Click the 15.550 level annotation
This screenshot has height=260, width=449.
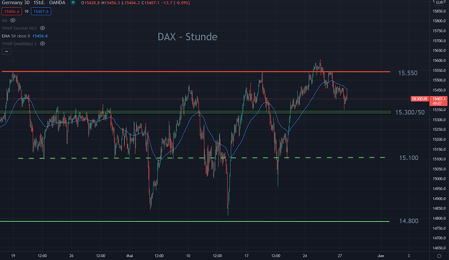coord(408,73)
